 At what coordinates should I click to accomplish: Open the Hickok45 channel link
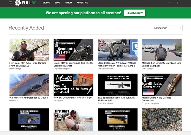click(14, 100)
